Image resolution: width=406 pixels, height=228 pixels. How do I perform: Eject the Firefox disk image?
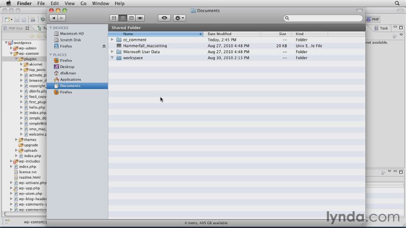click(104, 46)
